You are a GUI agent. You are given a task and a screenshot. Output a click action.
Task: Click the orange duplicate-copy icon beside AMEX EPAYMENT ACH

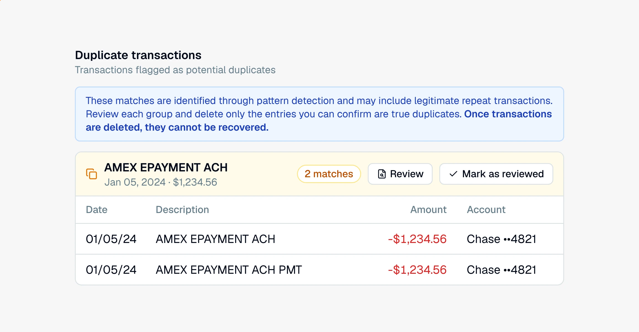(x=92, y=174)
